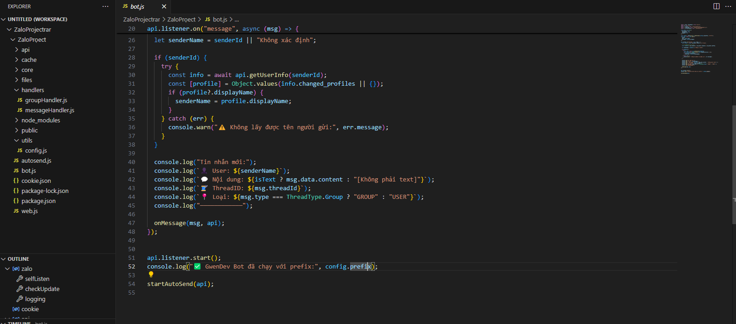Close the bot.js editor tab
Viewport: 736px width, 324px height.
click(x=164, y=6)
